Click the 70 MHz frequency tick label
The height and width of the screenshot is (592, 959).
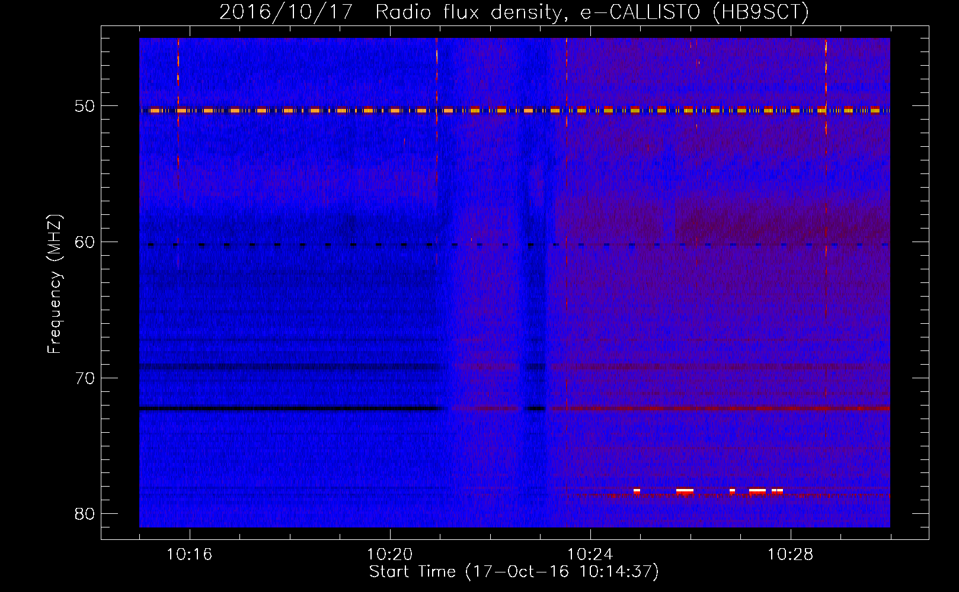(x=85, y=378)
